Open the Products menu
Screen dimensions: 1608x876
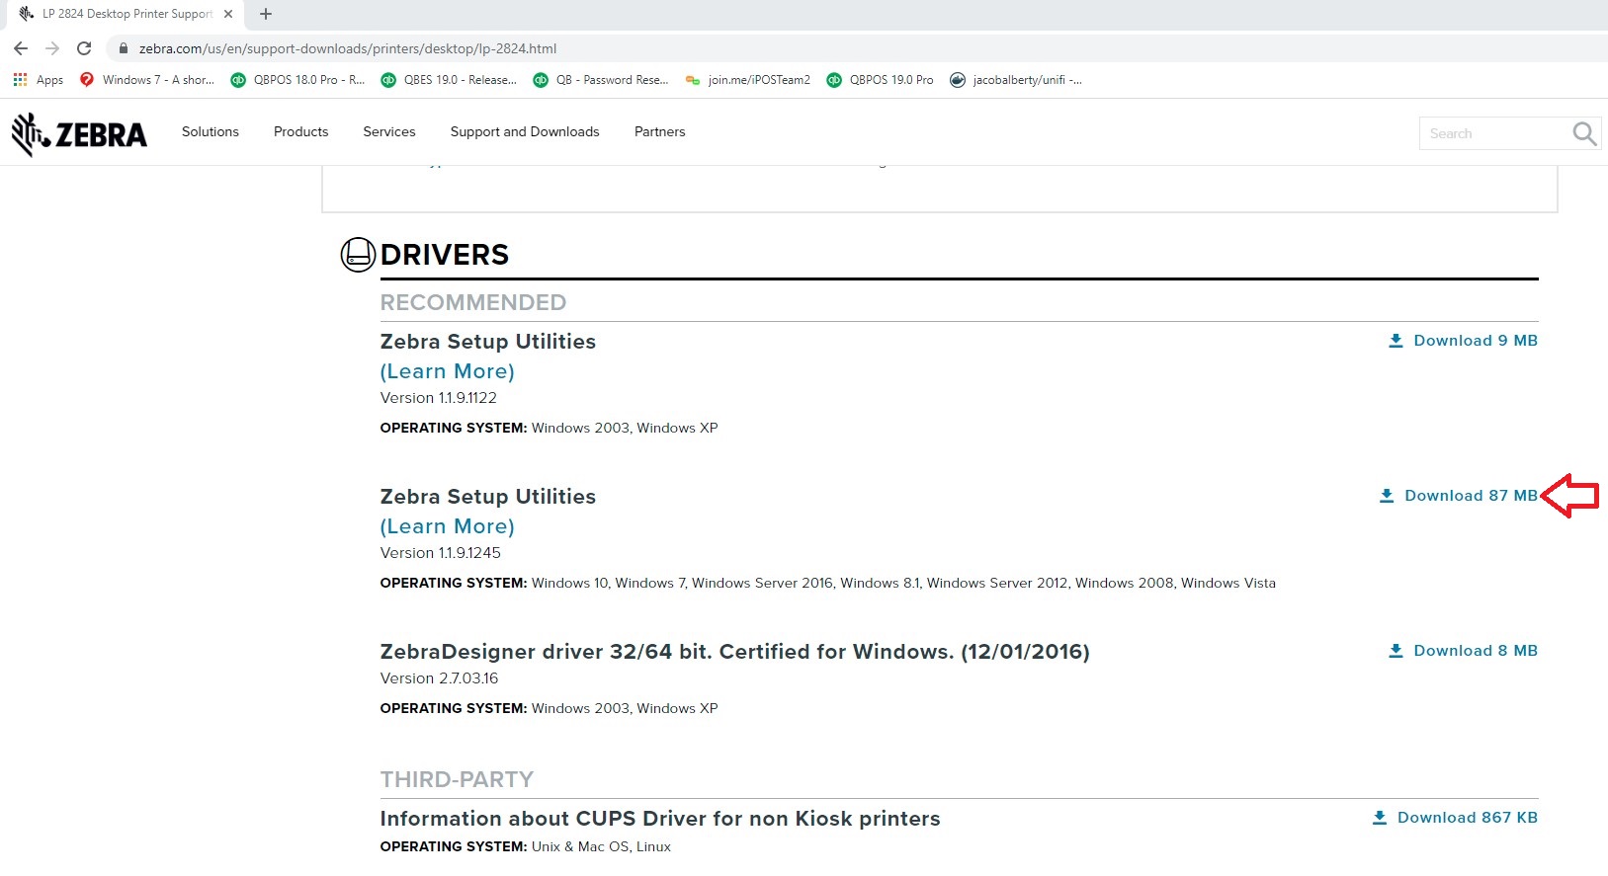coord(301,131)
